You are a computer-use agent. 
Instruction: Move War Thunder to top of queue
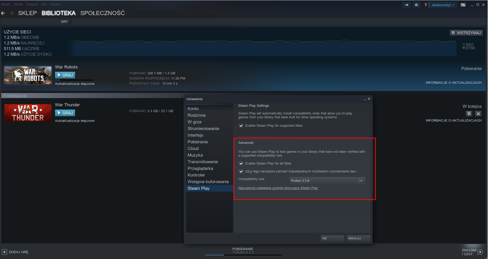[469, 114]
